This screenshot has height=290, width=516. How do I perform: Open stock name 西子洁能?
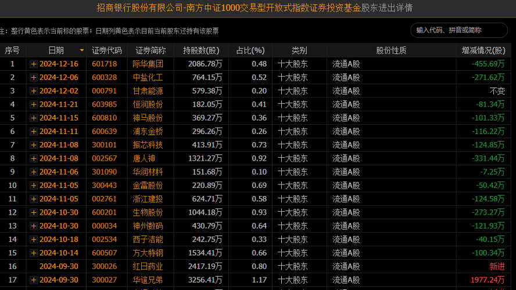pos(148,240)
